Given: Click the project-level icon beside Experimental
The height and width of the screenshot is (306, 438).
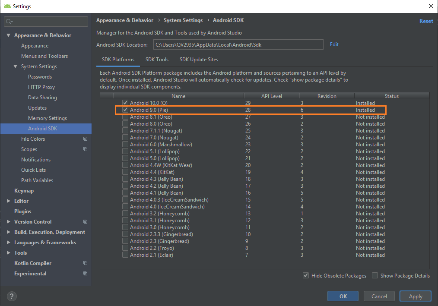Looking at the screenshot, I should 85,274.
